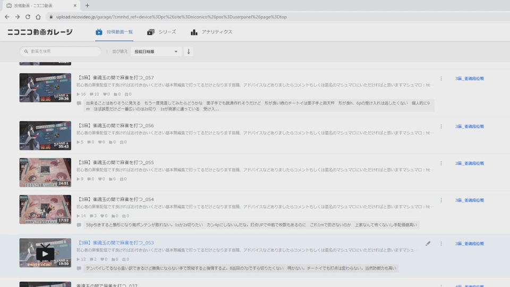Click the play count of video _057
This screenshot has width=510, height=287.
pos(81,94)
